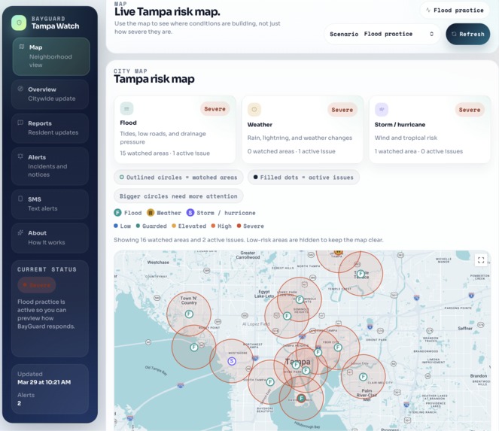This screenshot has width=499, height=431.
Task: Click the Severe badge under Current Status
Action: click(x=37, y=284)
